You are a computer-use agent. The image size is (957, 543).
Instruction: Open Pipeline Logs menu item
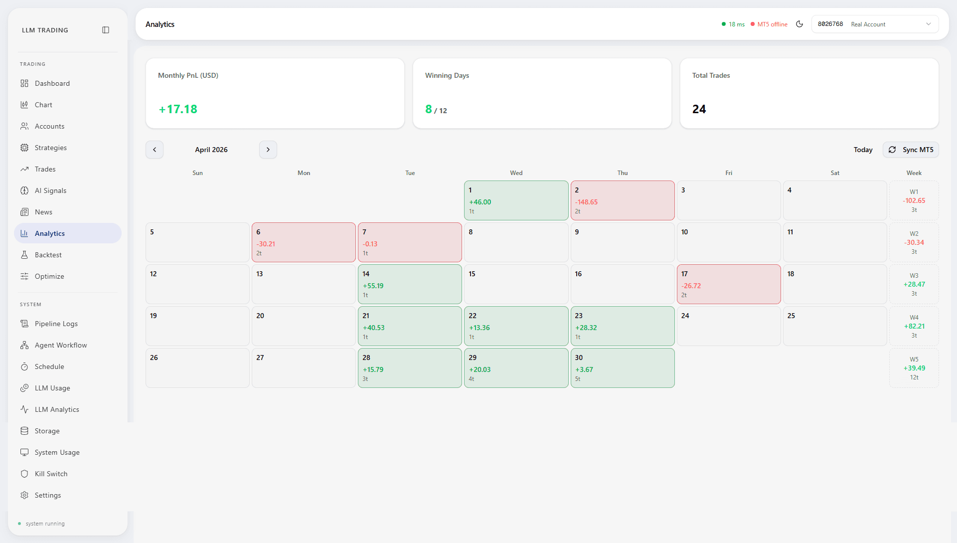68,324
